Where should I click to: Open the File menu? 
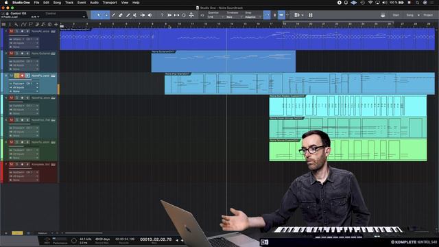tap(36, 3)
